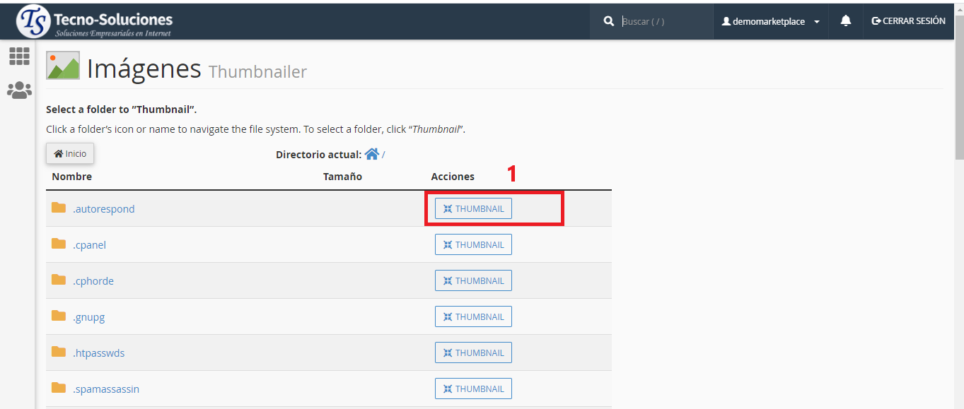Image resolution: width=964 pixels, height=409 pixels.
Task: Click the .gnupg folder icon
Action: (59, 316)
